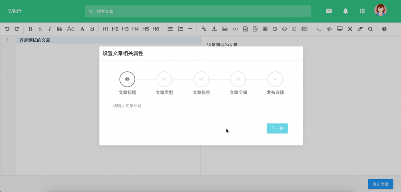
Task: Click the 请输入文章标题 input field
Action: point(201,105)
